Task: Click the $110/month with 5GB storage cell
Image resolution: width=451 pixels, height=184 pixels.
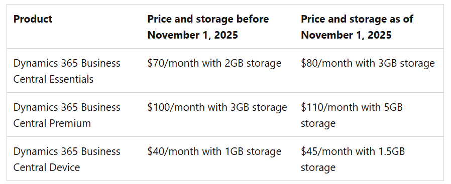Action: click(x=352, y=115)
